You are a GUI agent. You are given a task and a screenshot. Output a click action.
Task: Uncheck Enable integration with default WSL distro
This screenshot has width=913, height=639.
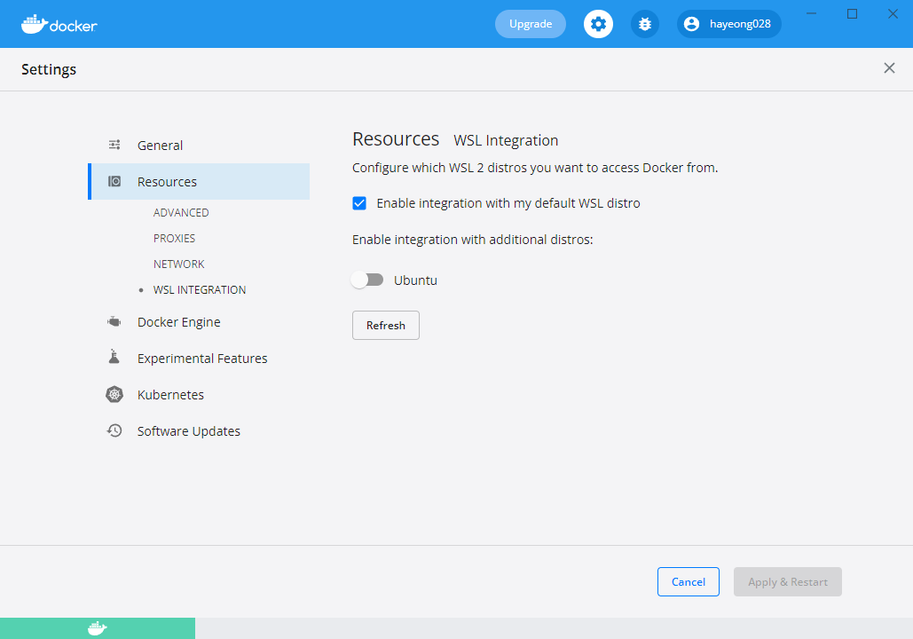coord(359,203)
